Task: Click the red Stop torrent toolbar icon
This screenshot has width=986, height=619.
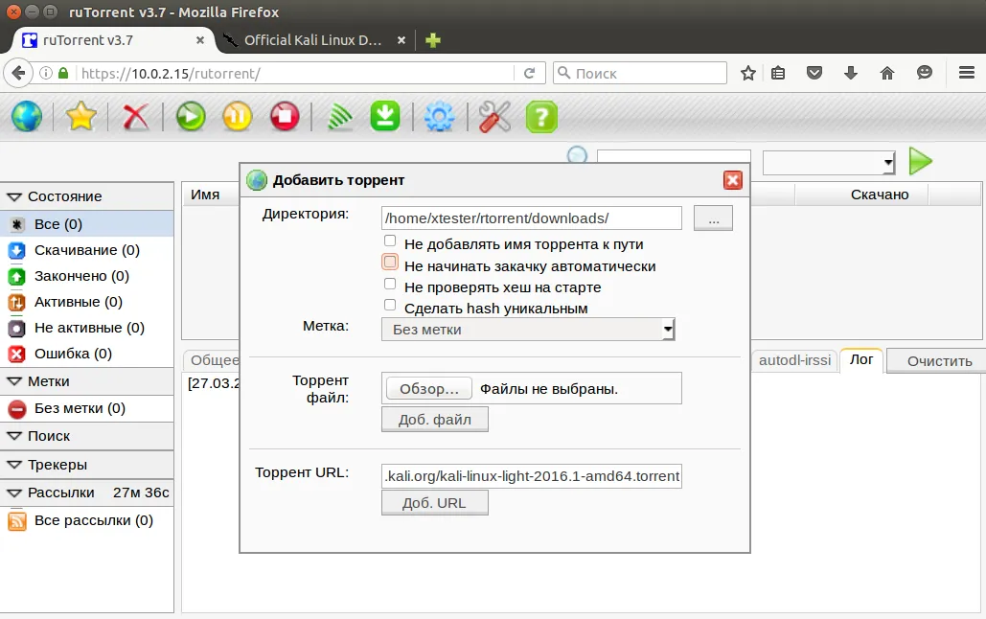Action: coord(285,116)
